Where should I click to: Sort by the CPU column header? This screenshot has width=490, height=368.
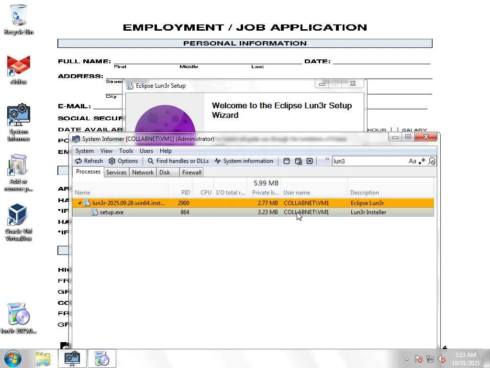click(x=203, y=193)
